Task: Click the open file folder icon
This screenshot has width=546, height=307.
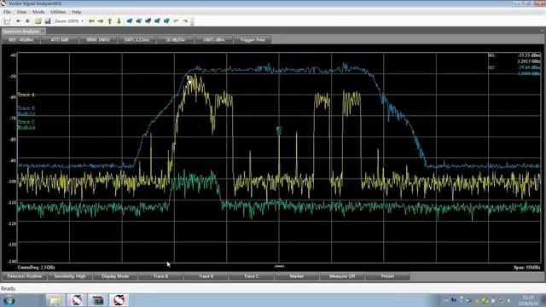Action: pyautogui.click(x=38, y=21)
